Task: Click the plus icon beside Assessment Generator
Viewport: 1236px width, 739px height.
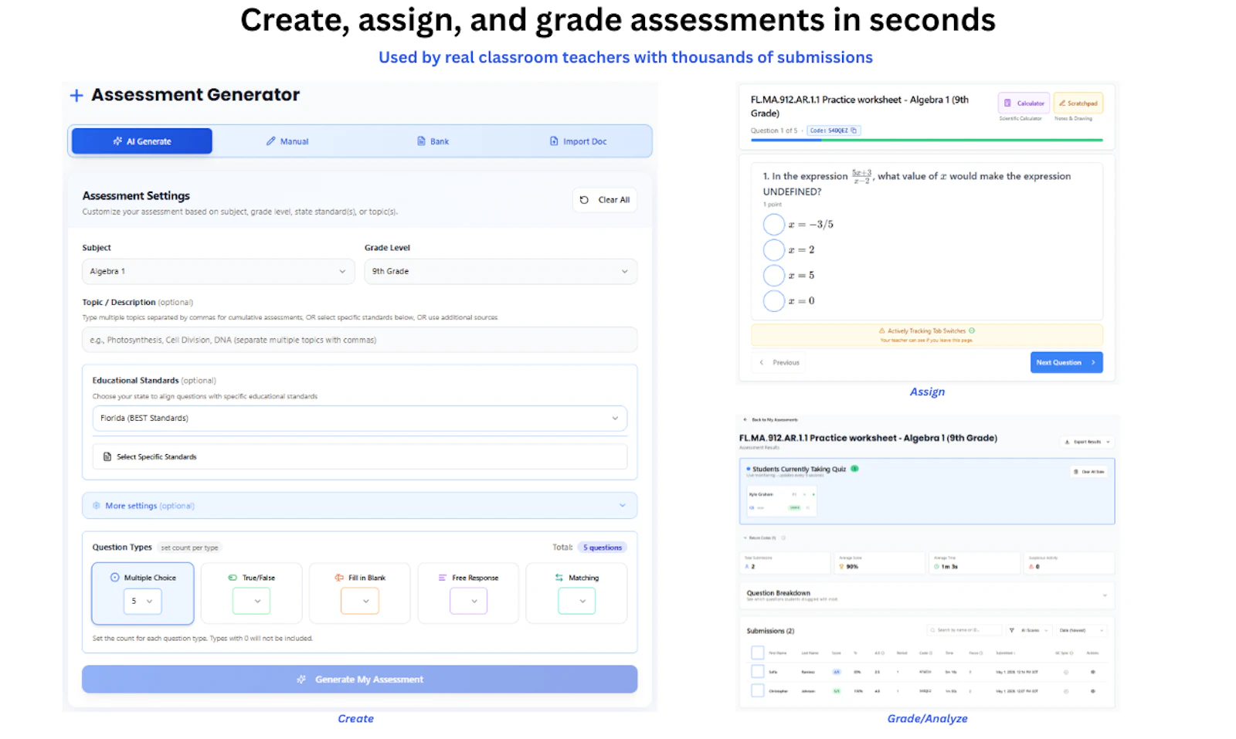Action: (x=76, y=96)
